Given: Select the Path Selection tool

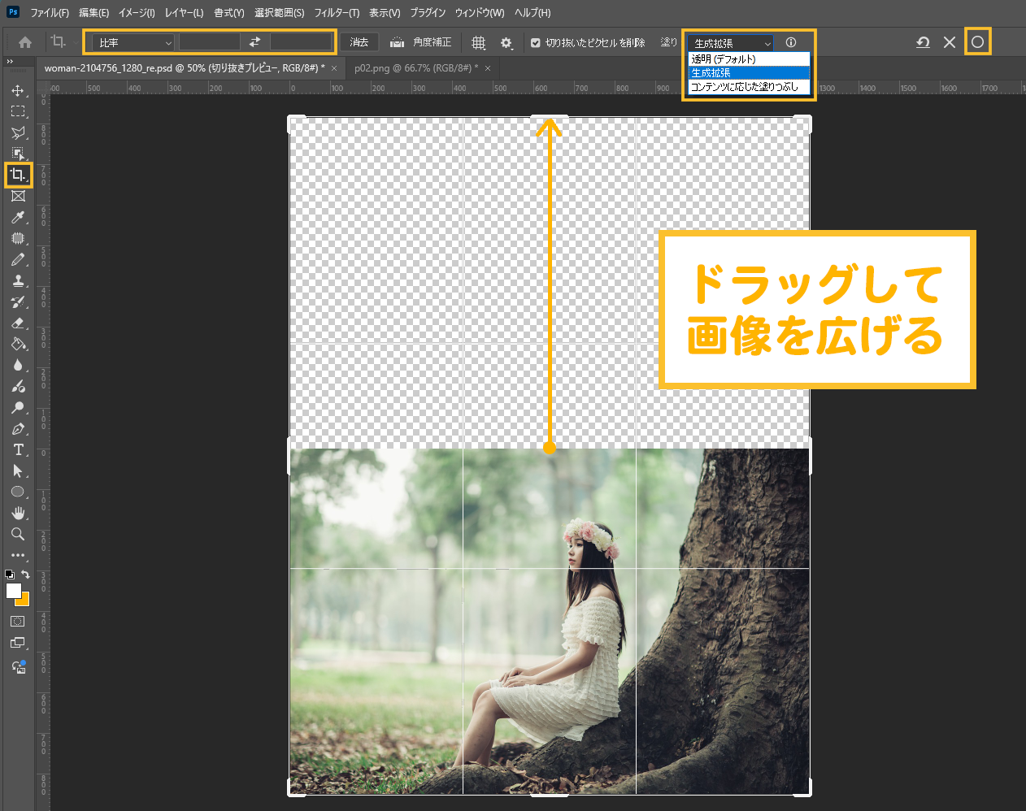Looking at the screenshot, I should click(x=18, y=471).
